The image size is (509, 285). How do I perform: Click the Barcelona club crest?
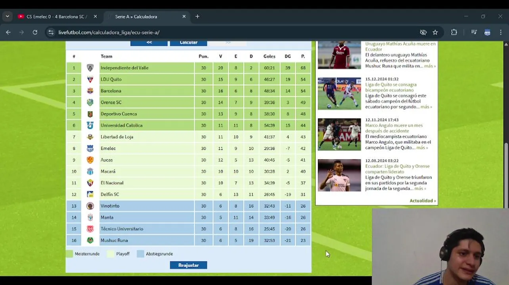coord(90,91)
